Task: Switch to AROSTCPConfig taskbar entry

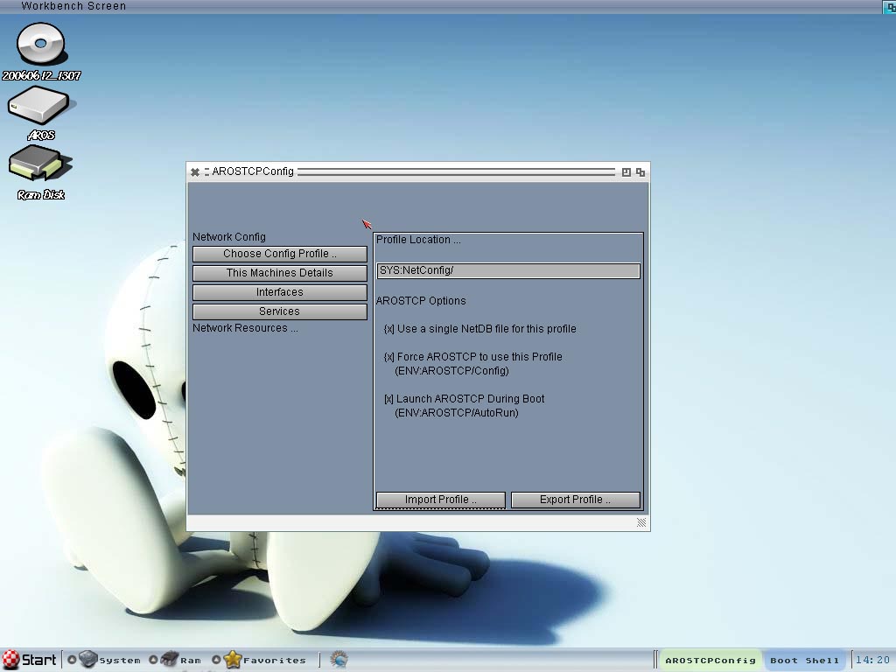Action: 710,660
